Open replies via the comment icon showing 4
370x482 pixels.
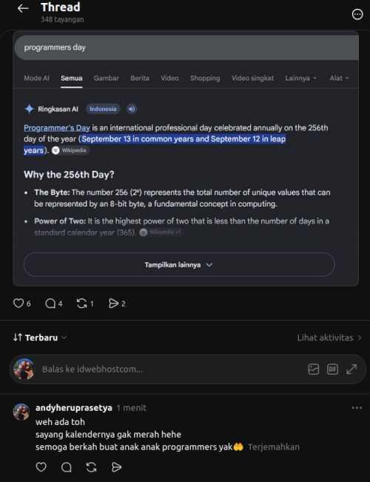(50, 304)
